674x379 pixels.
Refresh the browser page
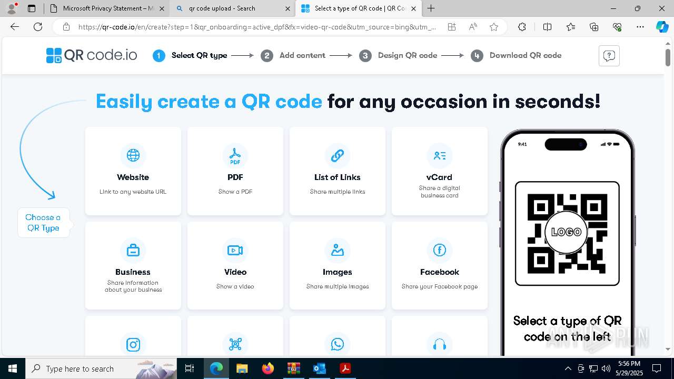point(38,27)
